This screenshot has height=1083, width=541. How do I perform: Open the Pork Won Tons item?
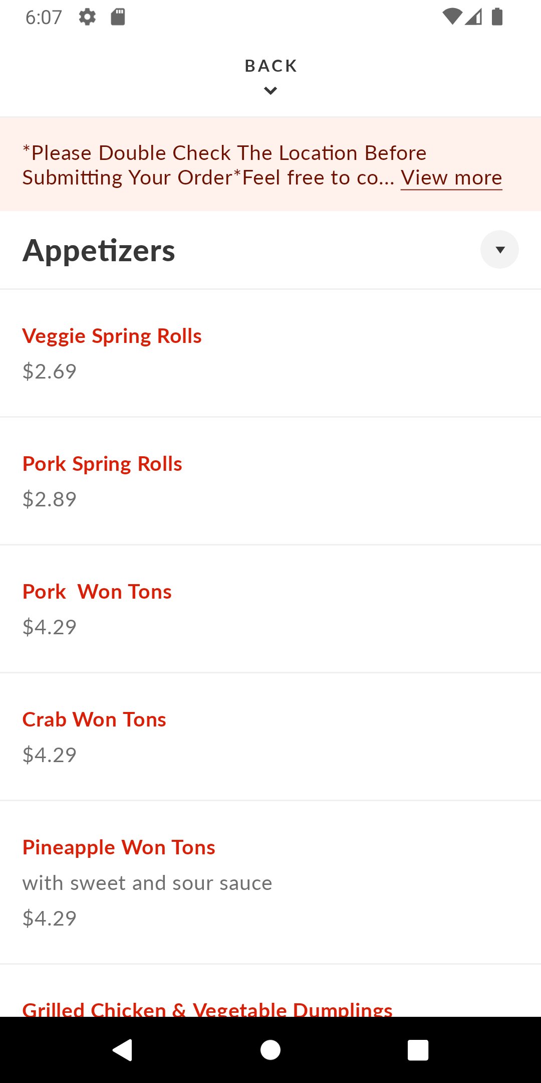click(x=97, y=592)
